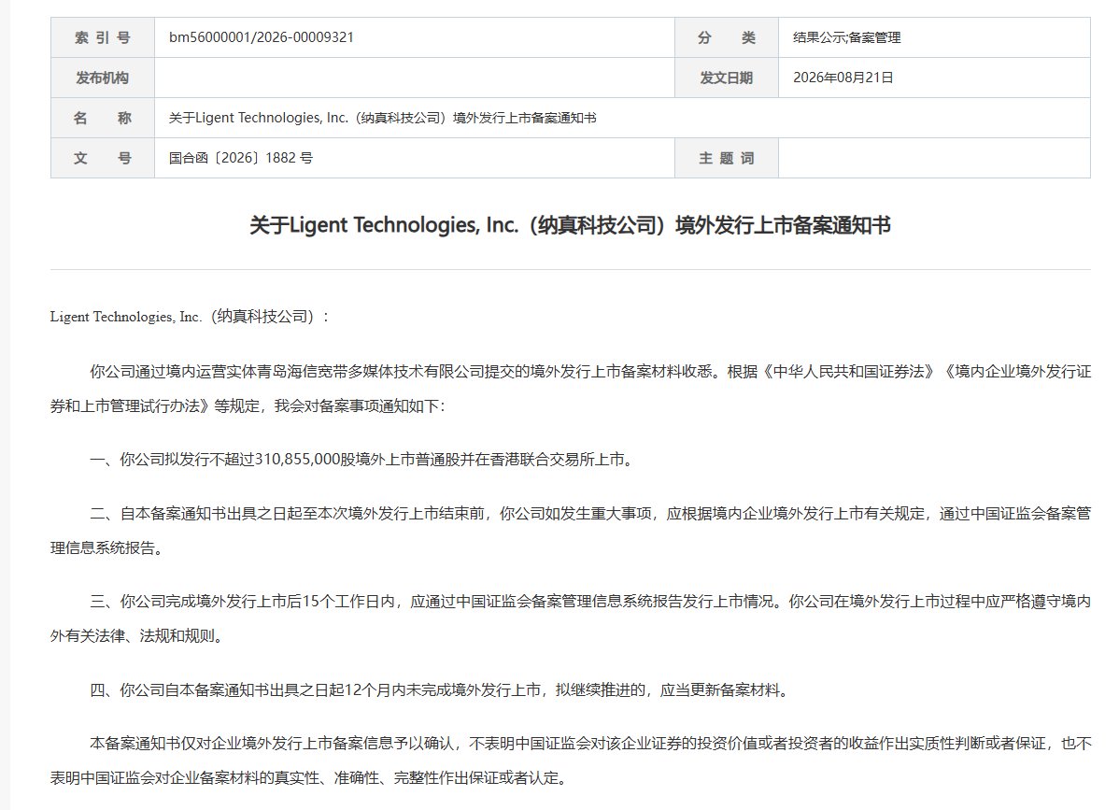1119x810 pixels.
Task: Click the salutation line Ligent Technologies, Inc.
Action: coord(190,316)
